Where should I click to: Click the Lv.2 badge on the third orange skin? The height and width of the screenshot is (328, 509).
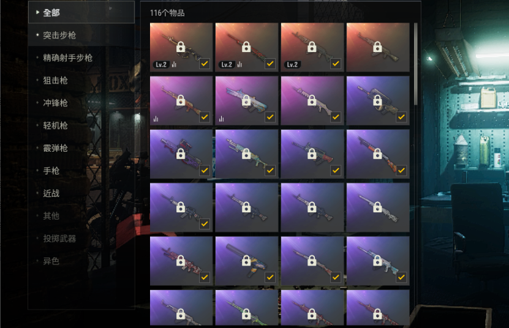click(x=292, y=65)
